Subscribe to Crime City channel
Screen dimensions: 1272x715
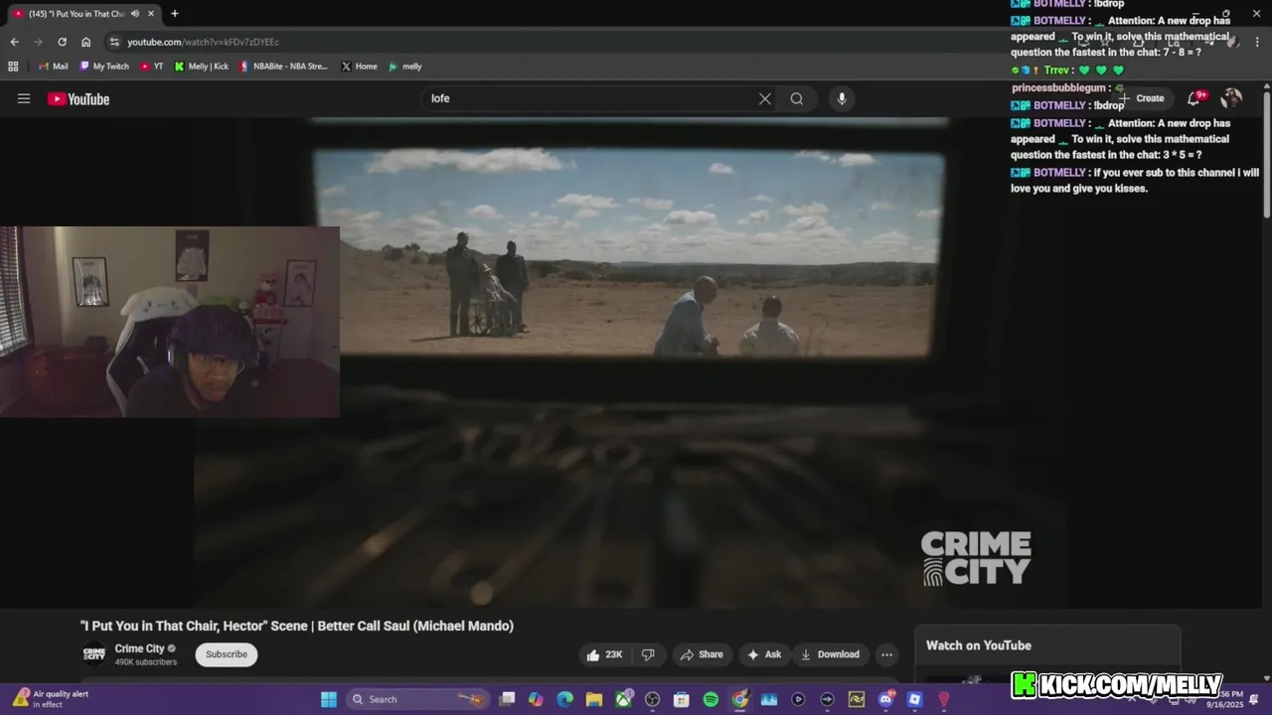(227, 654)
